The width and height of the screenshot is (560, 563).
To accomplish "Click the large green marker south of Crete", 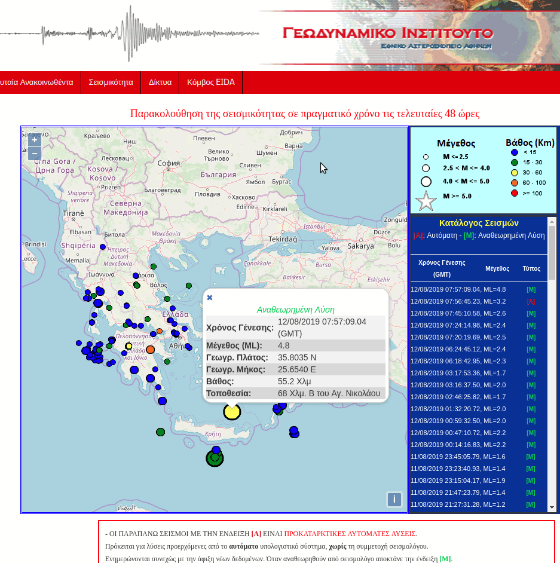I will tap(215, 458).
